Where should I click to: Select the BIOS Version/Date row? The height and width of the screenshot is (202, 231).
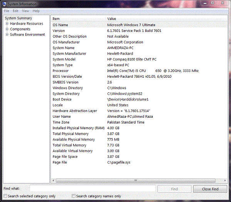click(x=139, y=77)
